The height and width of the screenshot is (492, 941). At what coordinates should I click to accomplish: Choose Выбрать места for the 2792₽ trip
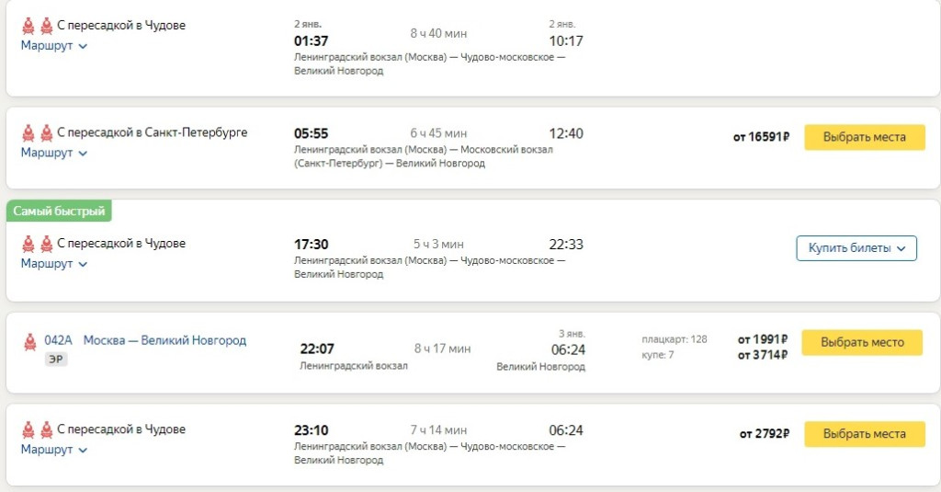pyautogui.click(x=864, y=434)
